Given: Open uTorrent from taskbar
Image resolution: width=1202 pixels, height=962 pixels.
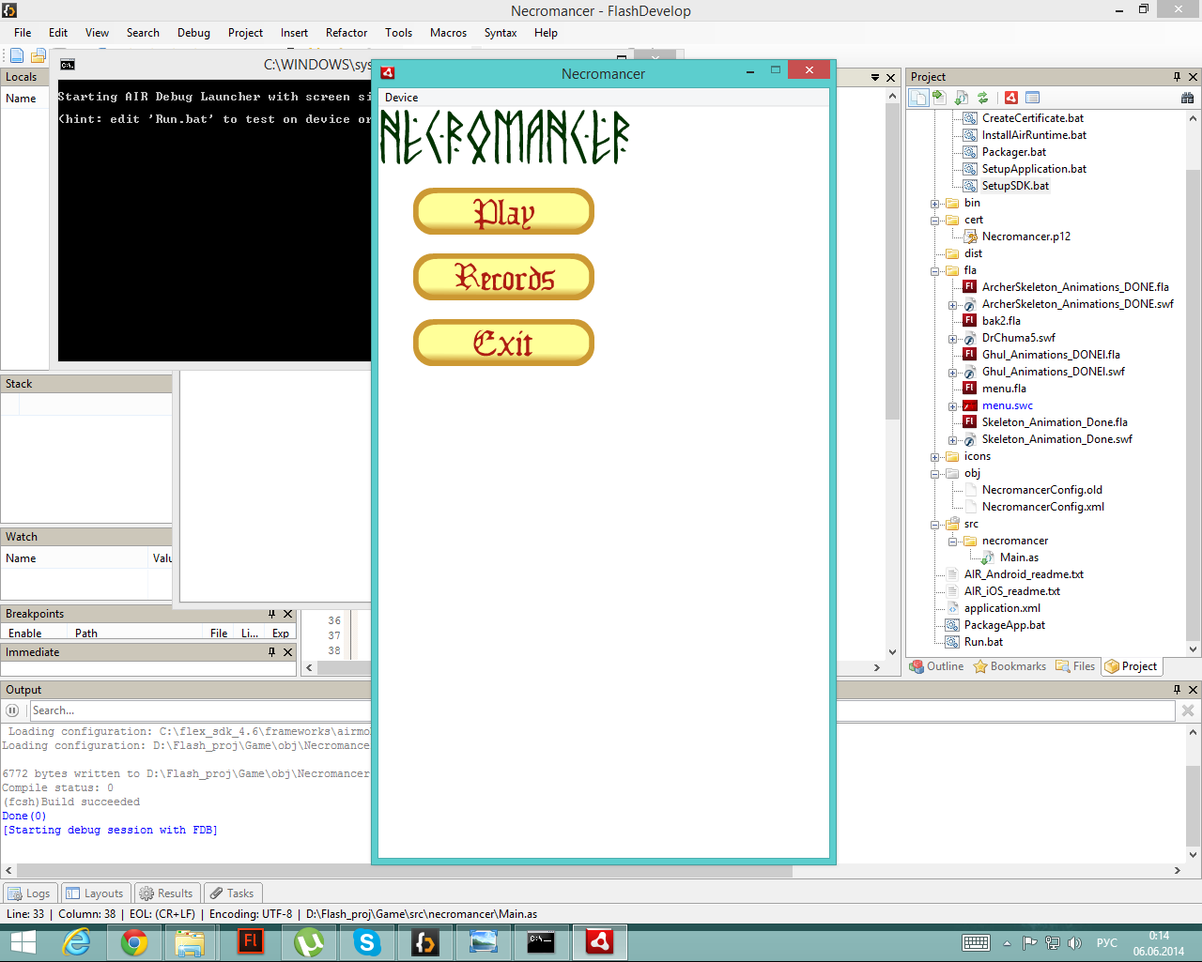Looking at the screenshot, I should tap(309, 941).
